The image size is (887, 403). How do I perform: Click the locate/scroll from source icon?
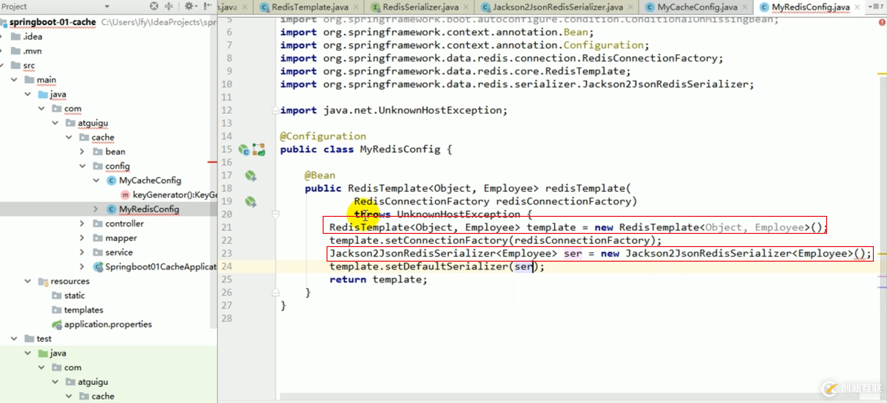pyautogui.click(x=154, y=6)
